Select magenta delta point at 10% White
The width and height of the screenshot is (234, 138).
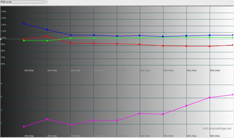click(24, 126)
